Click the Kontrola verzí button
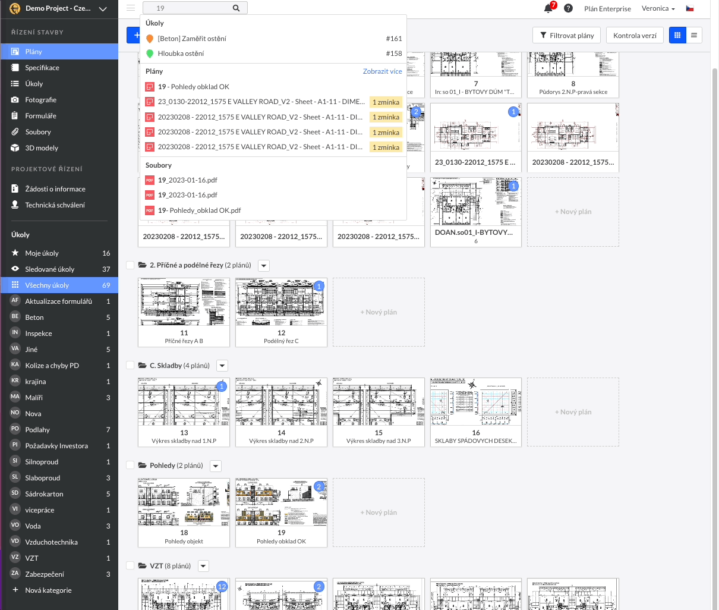Image resolution: width=719 pixels, height=610 pixels. pyautogui.click(x=635, y=35)
